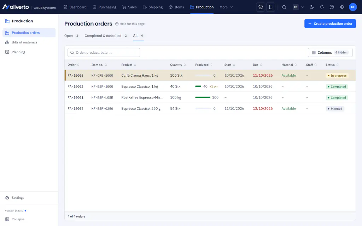Open order FA-10004
The image size is (362, 226).
click(76, 109)
